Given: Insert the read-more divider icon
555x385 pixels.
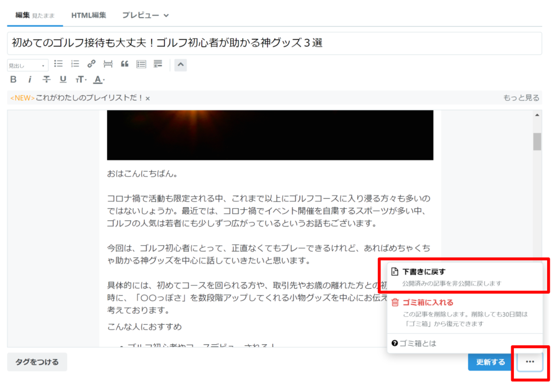Looking at the screenshot, I should click(108, 64).
